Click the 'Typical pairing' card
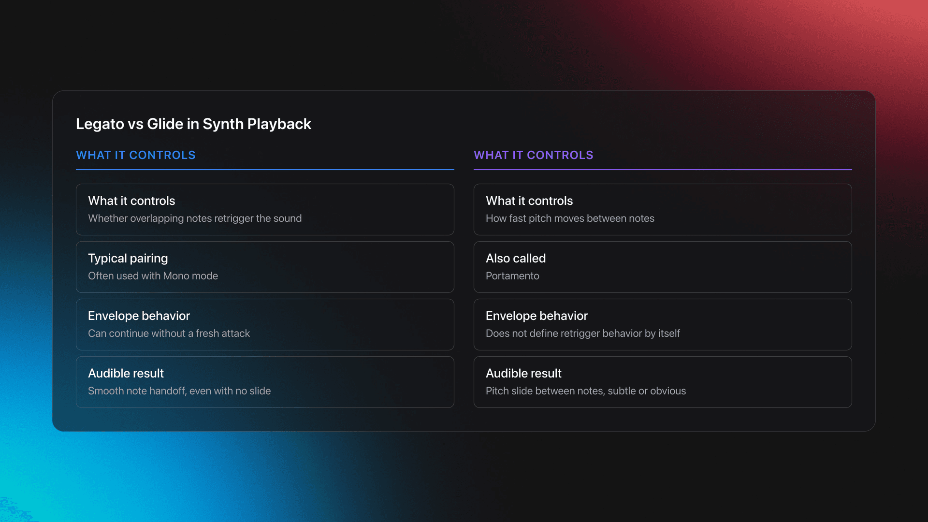 click(x=265, y=267)
